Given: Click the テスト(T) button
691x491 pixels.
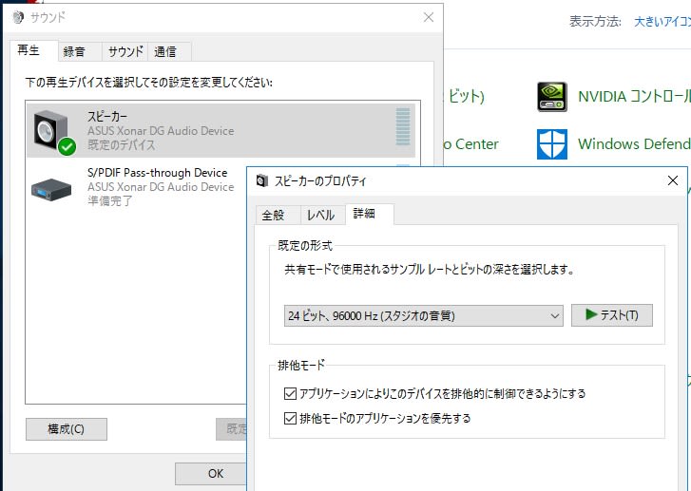Looking at the screenshot, I should coord(612,315).
